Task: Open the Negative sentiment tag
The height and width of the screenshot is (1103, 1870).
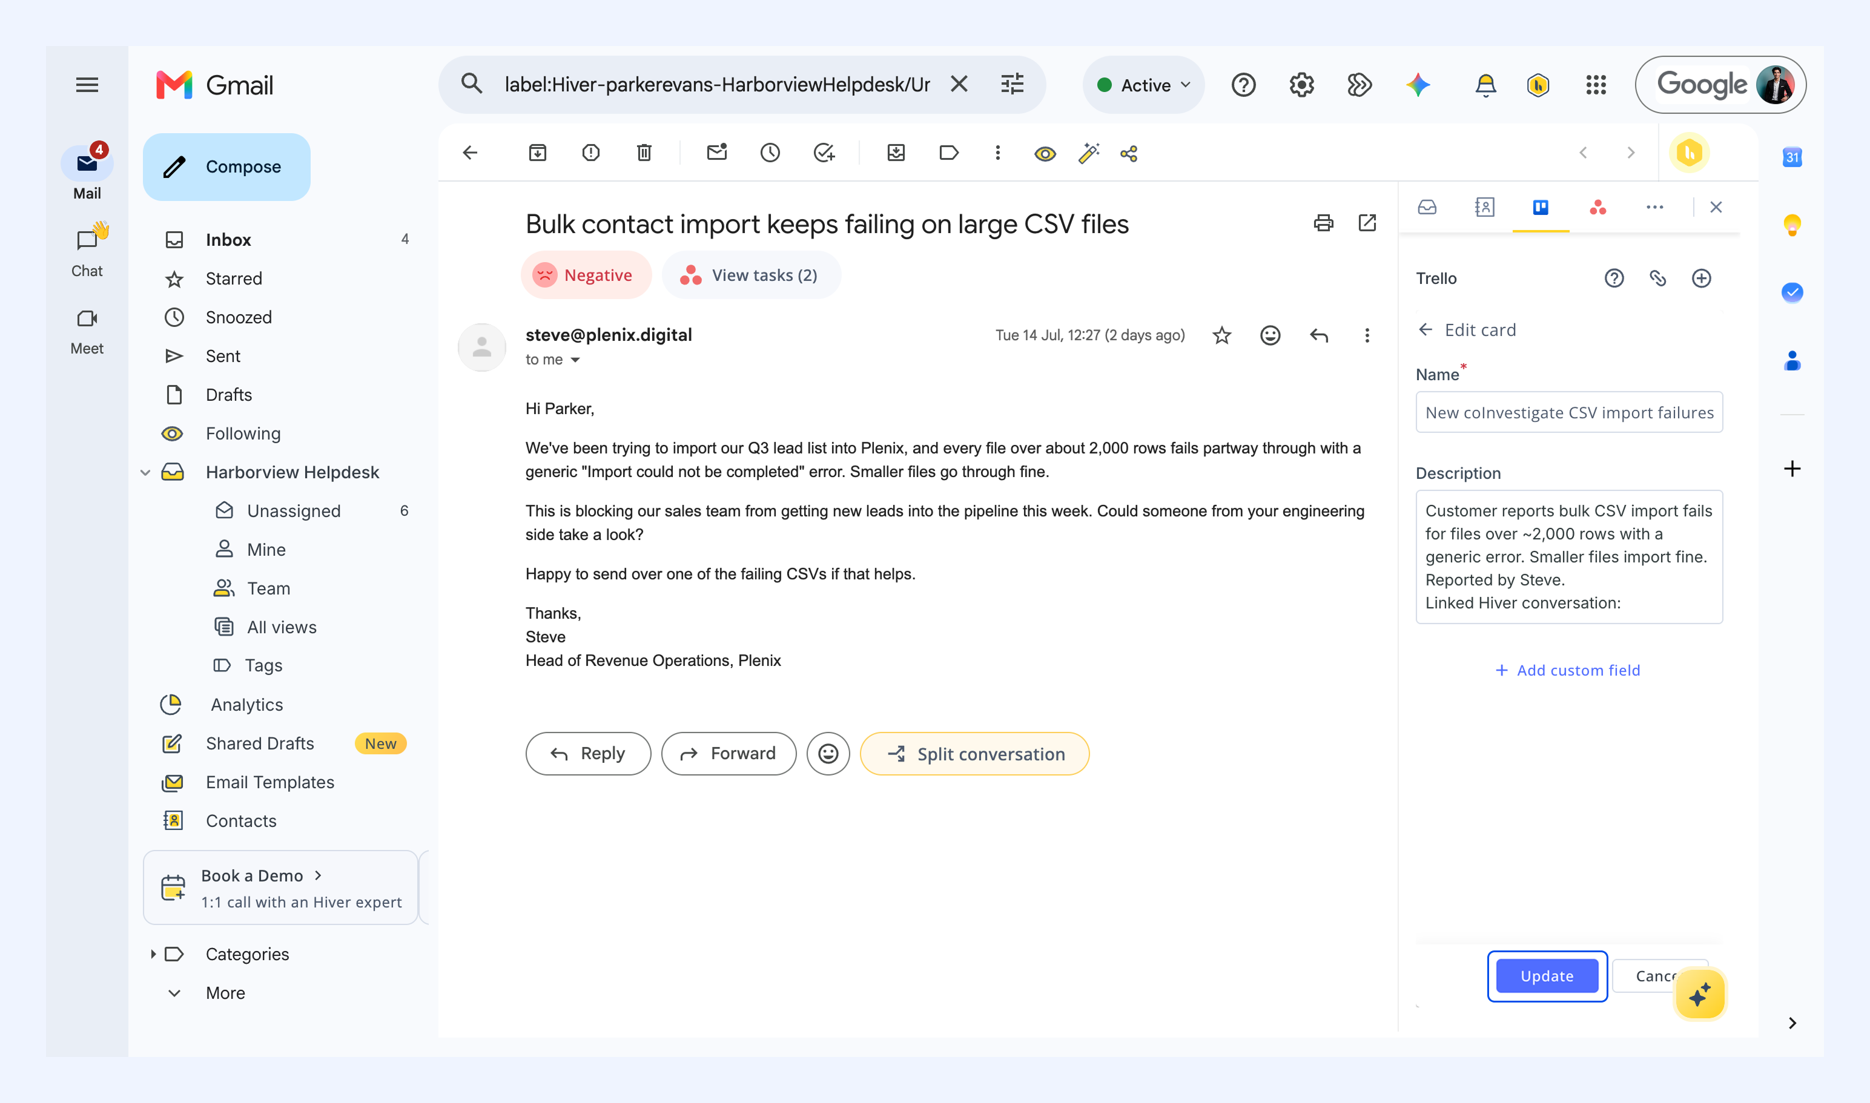Action: pyautogui.click(x=585, y=276)
